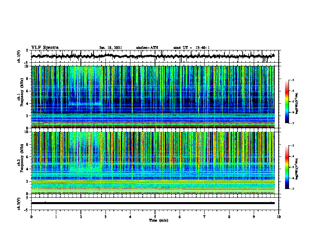Click the "Time (min)" axis title

pyautogui.click(x=159, y=220)
